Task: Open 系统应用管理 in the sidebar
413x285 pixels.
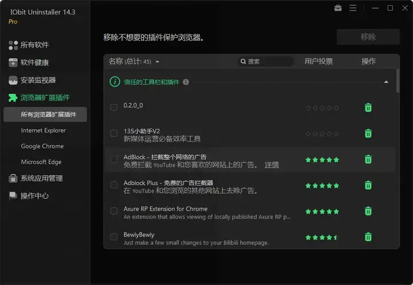Action: tap(42, 178)
